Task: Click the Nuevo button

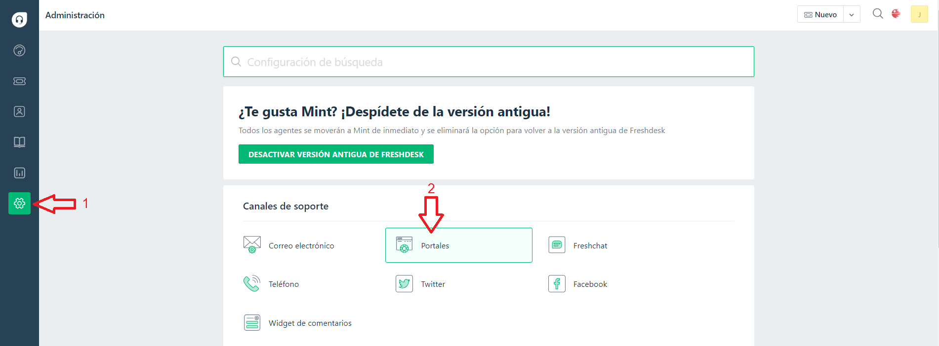Action: tap(820, 15)
